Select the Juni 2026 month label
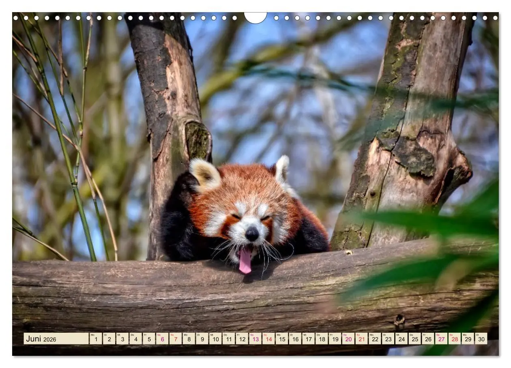The width and height of the screenshot is (511, 368). (43, 339)
